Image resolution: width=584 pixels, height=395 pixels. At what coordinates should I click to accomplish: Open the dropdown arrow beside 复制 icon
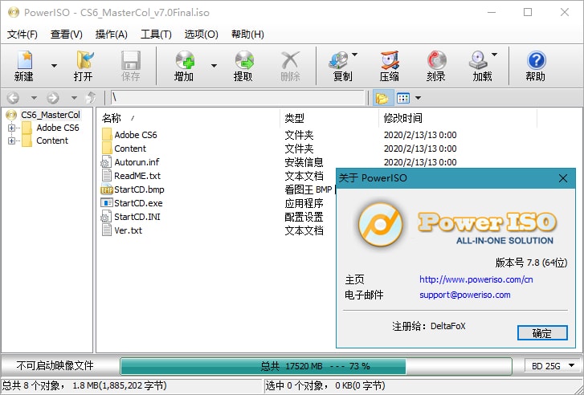click(x=354, y=55)
